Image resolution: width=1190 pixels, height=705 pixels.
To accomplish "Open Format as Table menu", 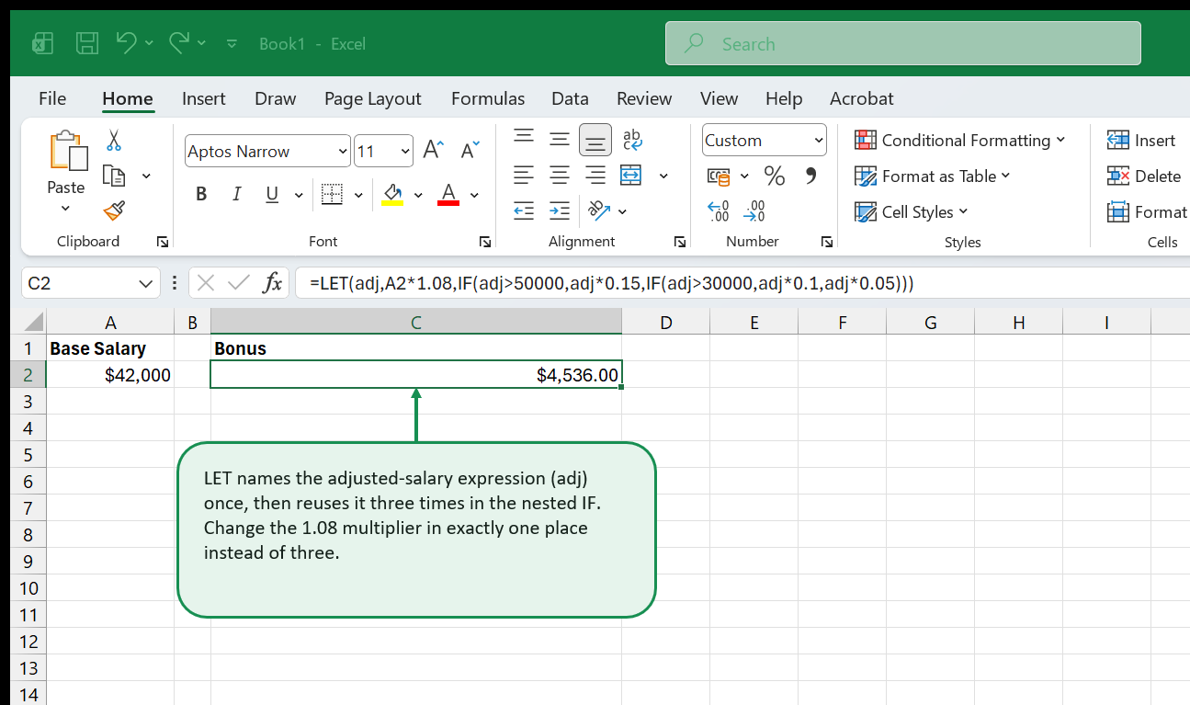I will (932, 176).
